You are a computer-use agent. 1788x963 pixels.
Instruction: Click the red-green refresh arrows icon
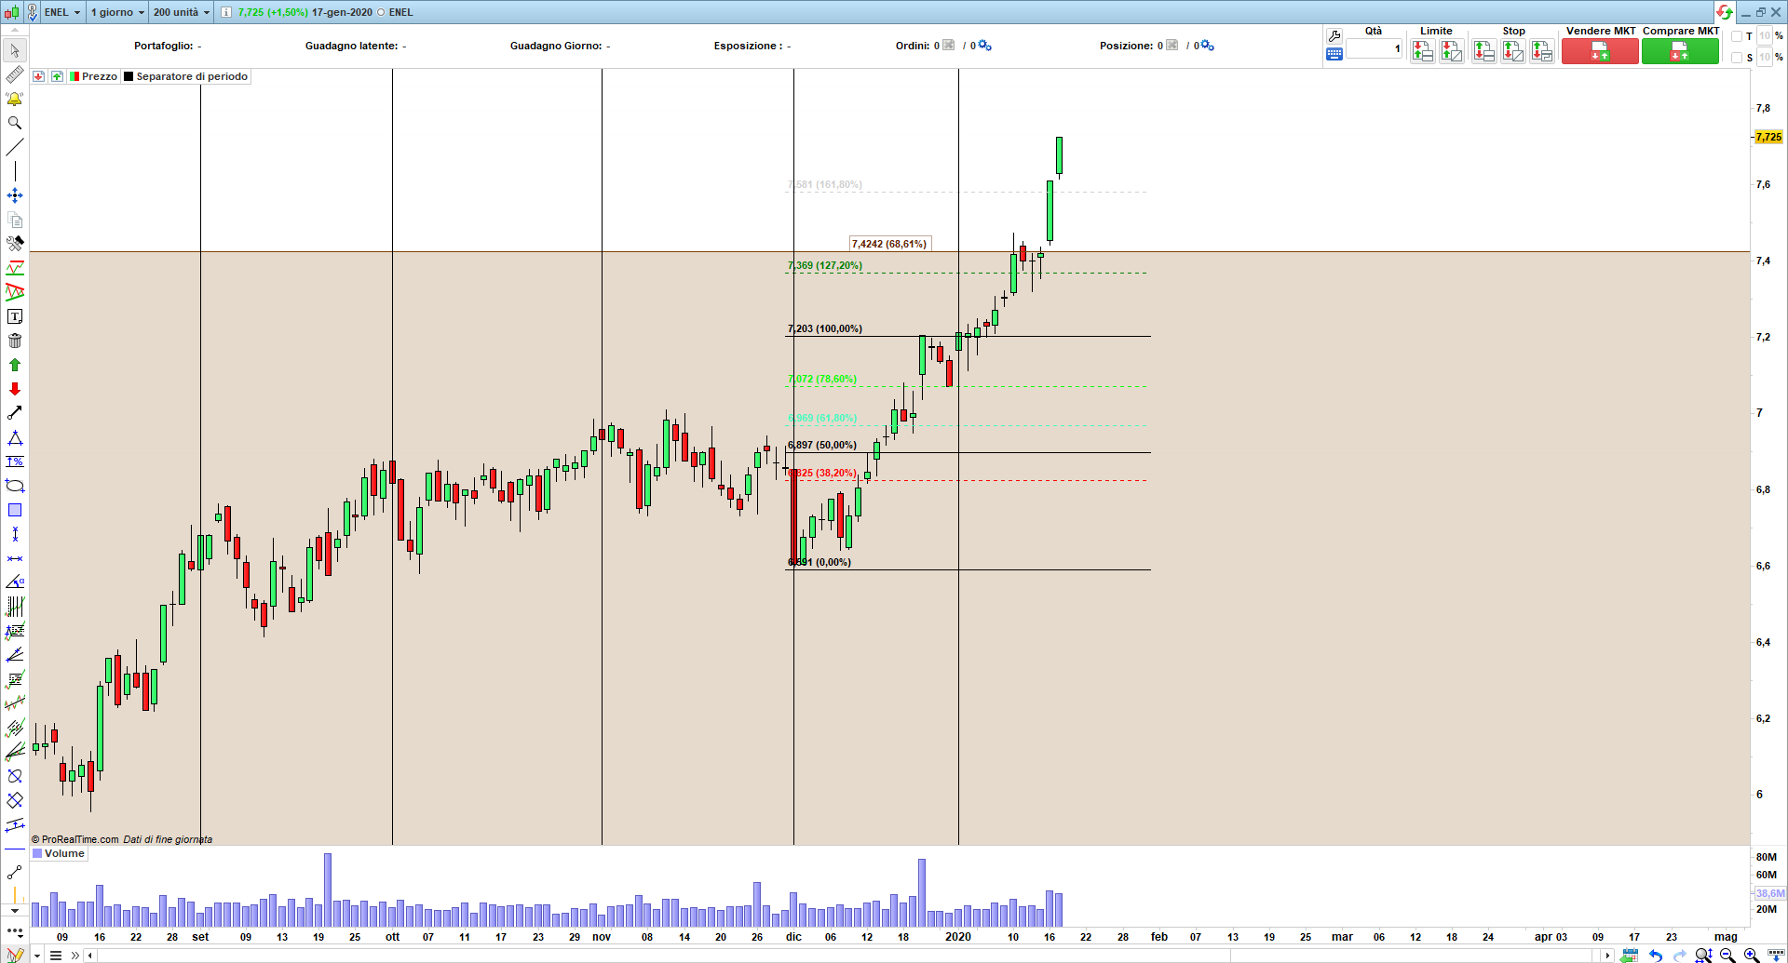pos(1725,12)
